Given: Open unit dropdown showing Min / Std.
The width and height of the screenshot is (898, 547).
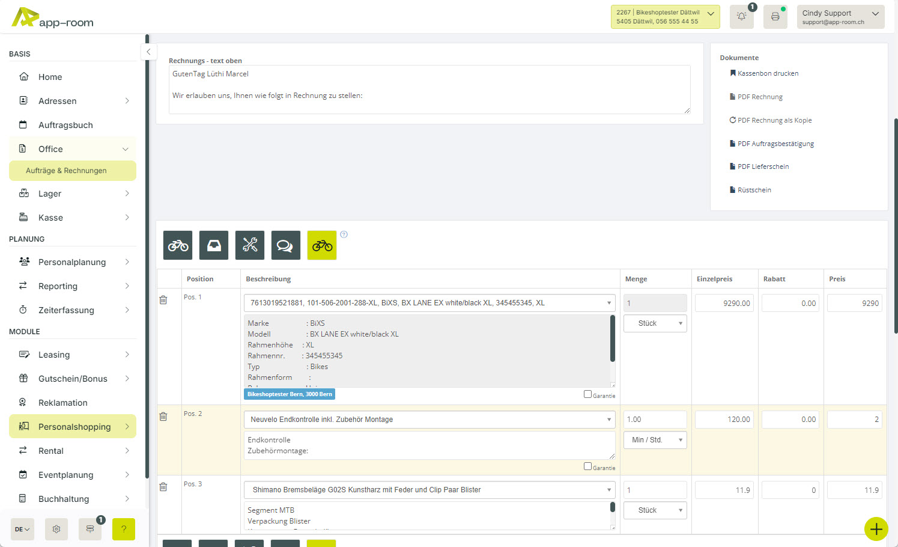Looking at the screenshot, I should point(655,440).
